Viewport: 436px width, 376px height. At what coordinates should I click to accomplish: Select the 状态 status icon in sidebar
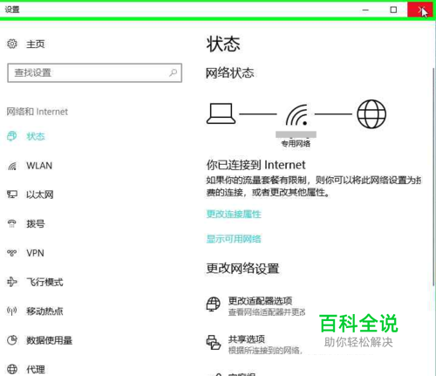coord(12,136)
